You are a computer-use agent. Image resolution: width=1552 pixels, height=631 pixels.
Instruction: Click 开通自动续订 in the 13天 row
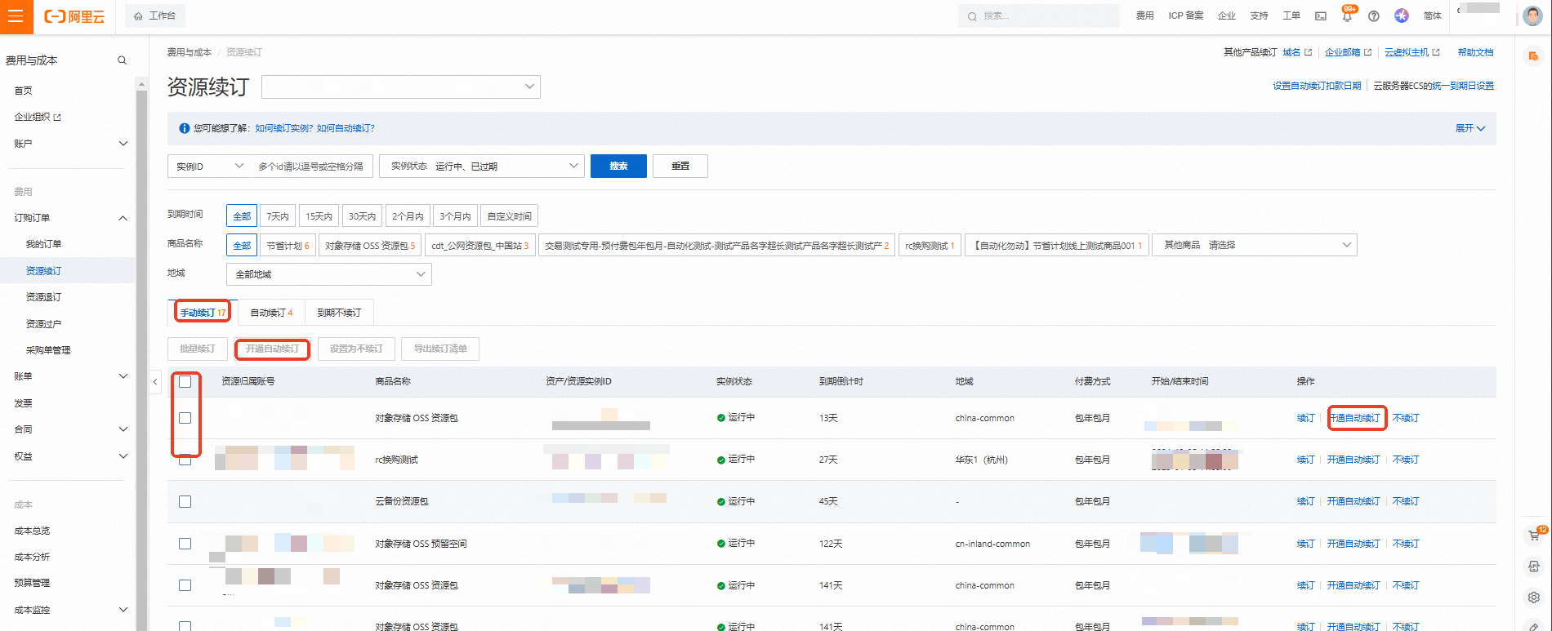click(x=1355, y=418)
